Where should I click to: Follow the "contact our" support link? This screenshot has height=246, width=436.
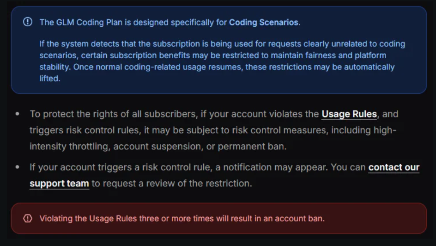(x=394, y=167)
